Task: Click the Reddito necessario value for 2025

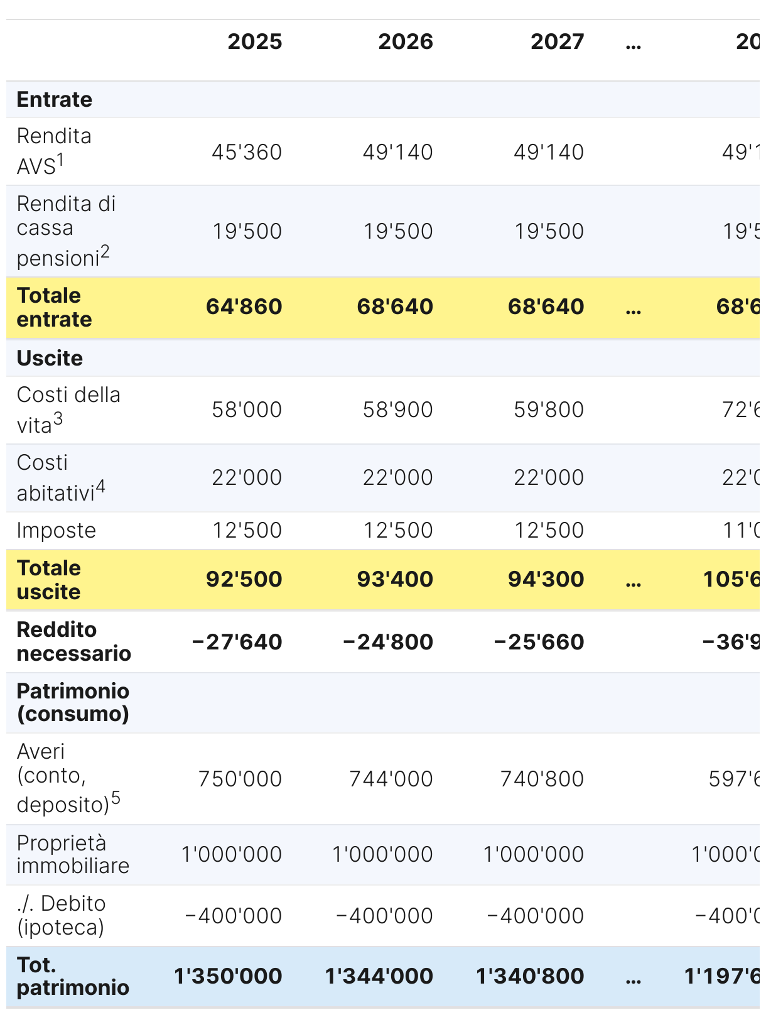Action: coord(237,642)
